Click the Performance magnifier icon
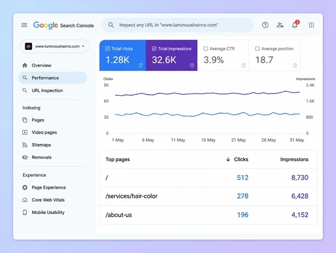The width and height of the screenshot is (336, 253). (x=25, y=78)
